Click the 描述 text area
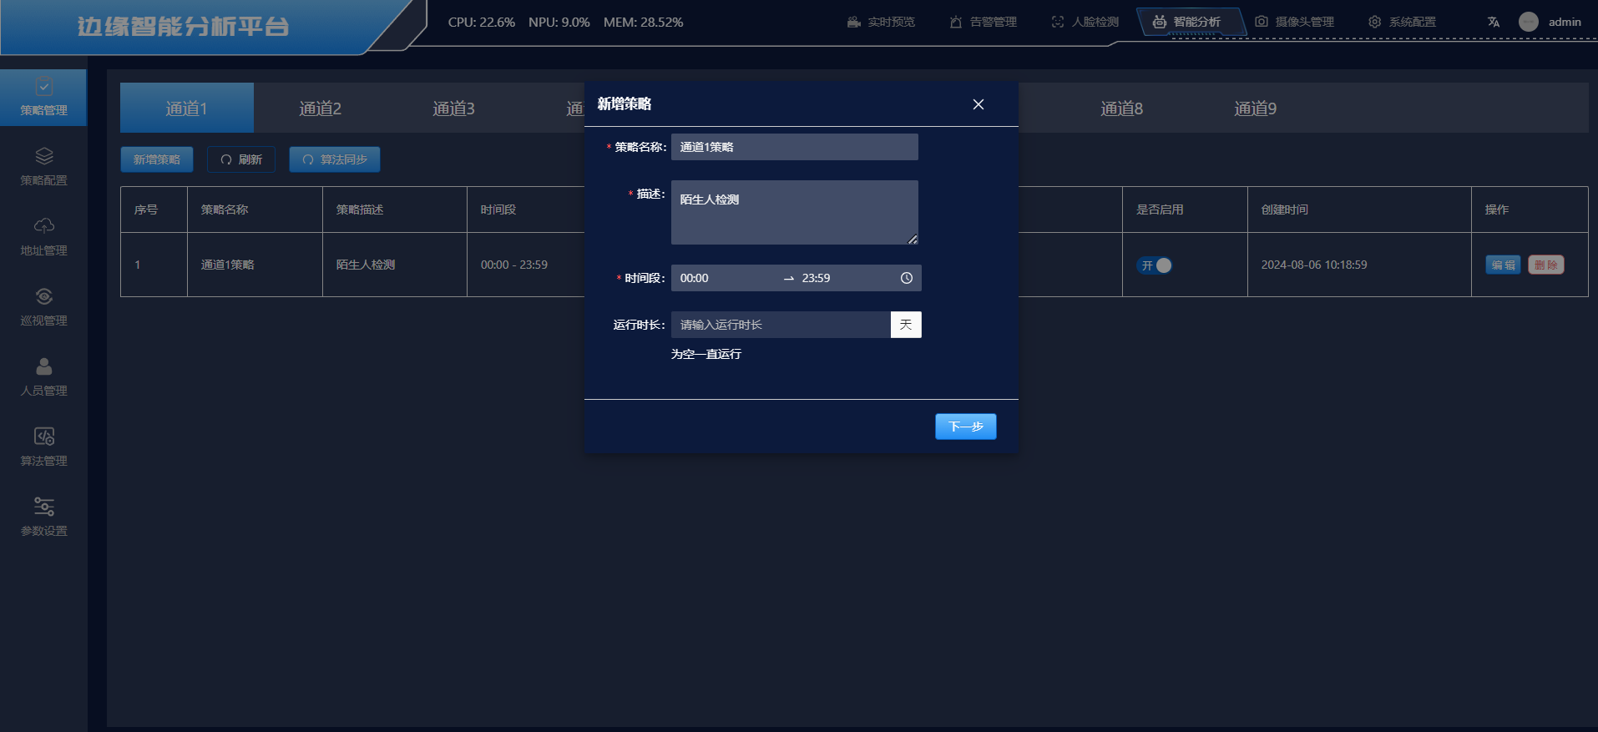1598x732 pixels. [794, 212]
